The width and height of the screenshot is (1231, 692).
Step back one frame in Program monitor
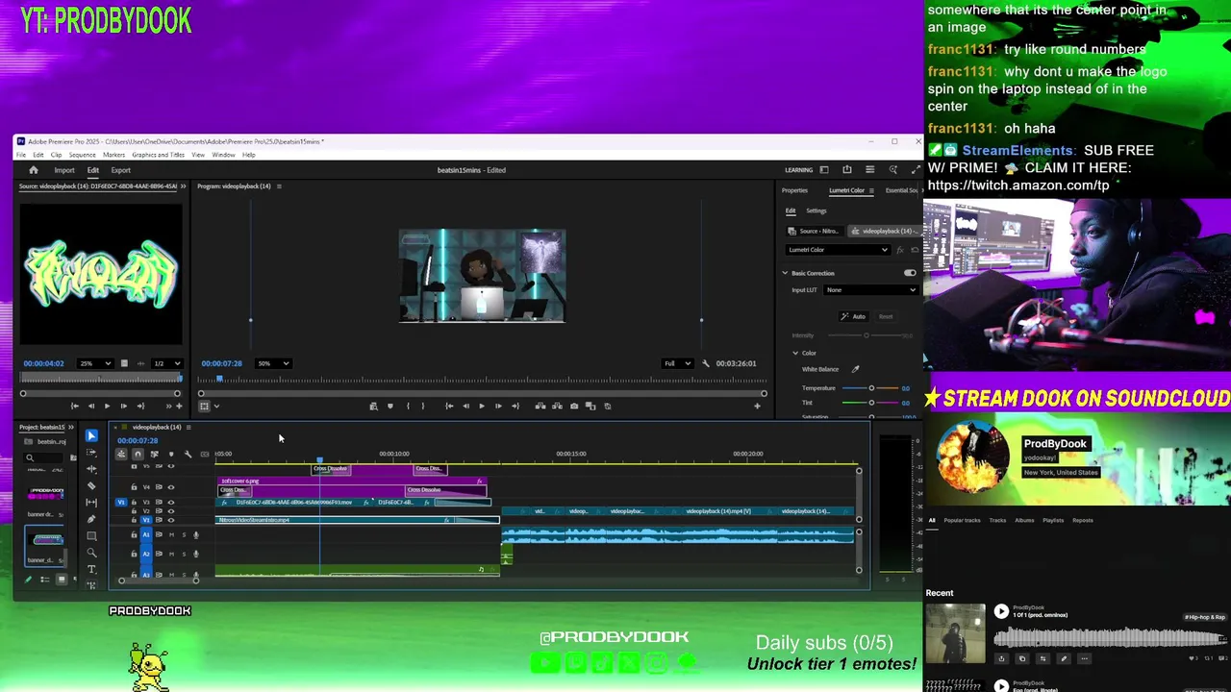tap(465, 406)
